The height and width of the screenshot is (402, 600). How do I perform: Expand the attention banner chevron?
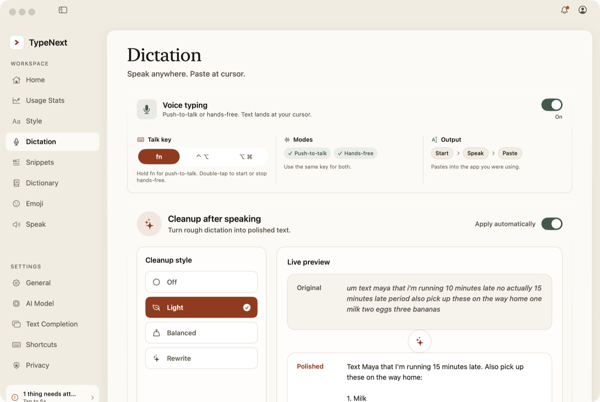coord(92,398)
